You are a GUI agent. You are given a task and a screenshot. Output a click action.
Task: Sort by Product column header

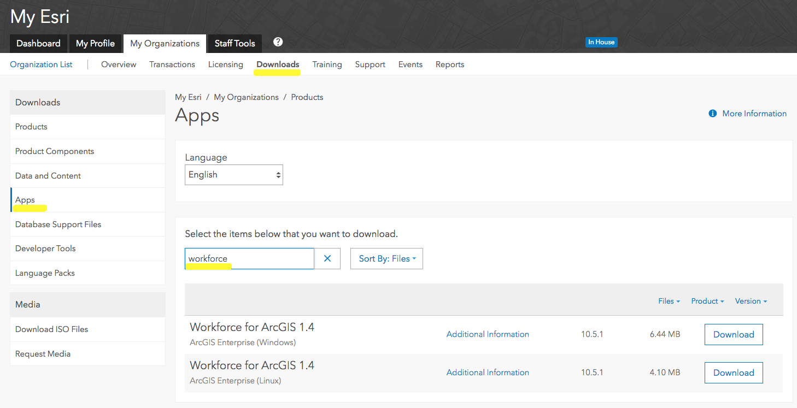pyautogui.click(x=707, y=301)
